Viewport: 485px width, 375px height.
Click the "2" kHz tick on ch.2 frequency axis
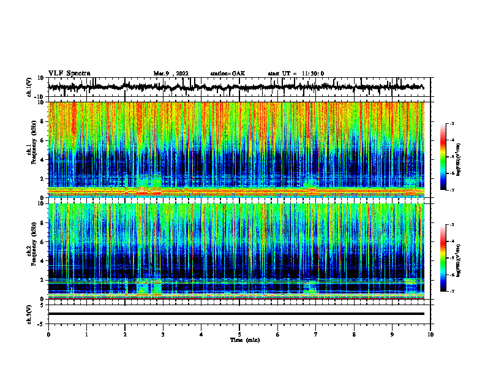42,280
